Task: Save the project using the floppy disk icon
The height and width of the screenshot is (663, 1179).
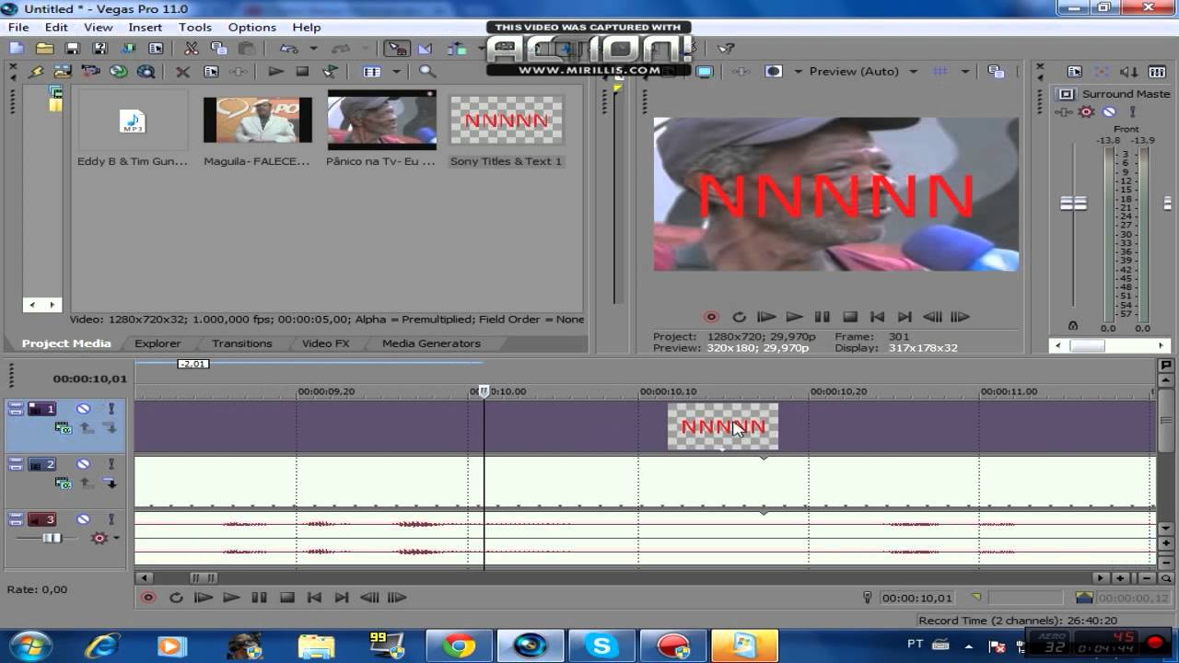Action: (72, 49)
